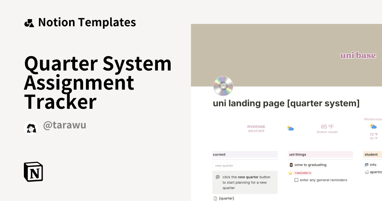Expand the reminders toggle list

[303, 173]
